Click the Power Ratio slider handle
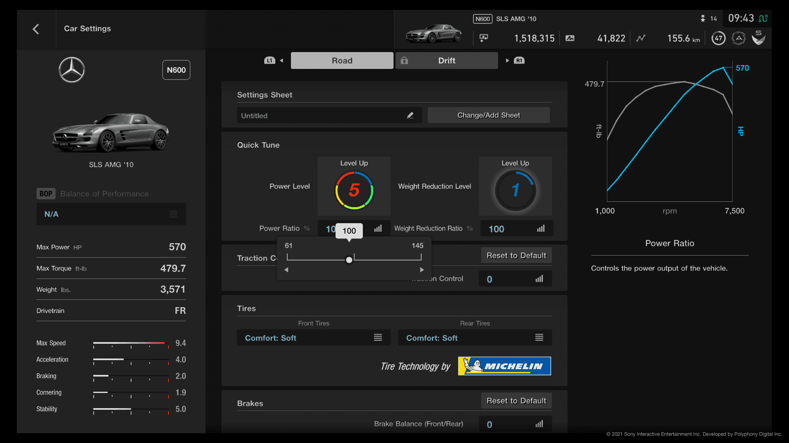Screen dimensions: 789x443 tap(349, 260)
